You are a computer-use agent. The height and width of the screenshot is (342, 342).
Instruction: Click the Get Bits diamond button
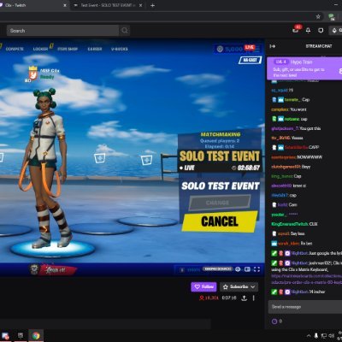(x=336, y=30)
